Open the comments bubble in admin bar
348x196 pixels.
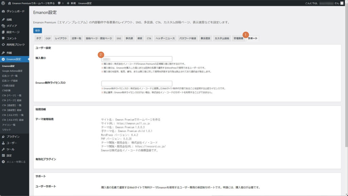[60, 3]
